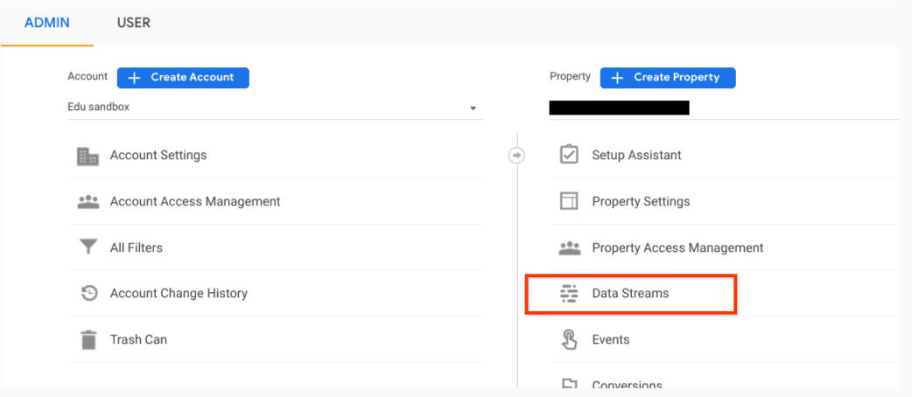
Task: Click the Account Settings building icon
Action: (x=88, y=156)
